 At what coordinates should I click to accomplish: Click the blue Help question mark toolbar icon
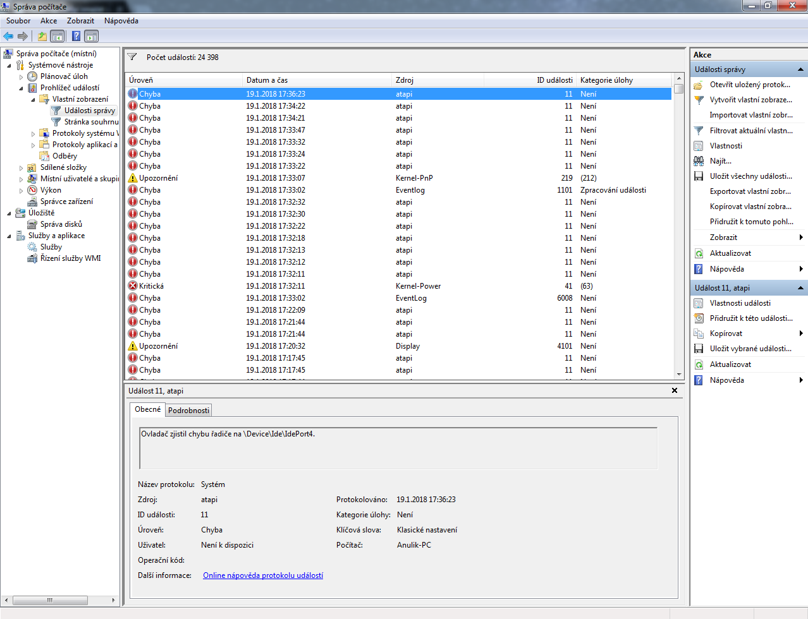[x=76, y=36]
